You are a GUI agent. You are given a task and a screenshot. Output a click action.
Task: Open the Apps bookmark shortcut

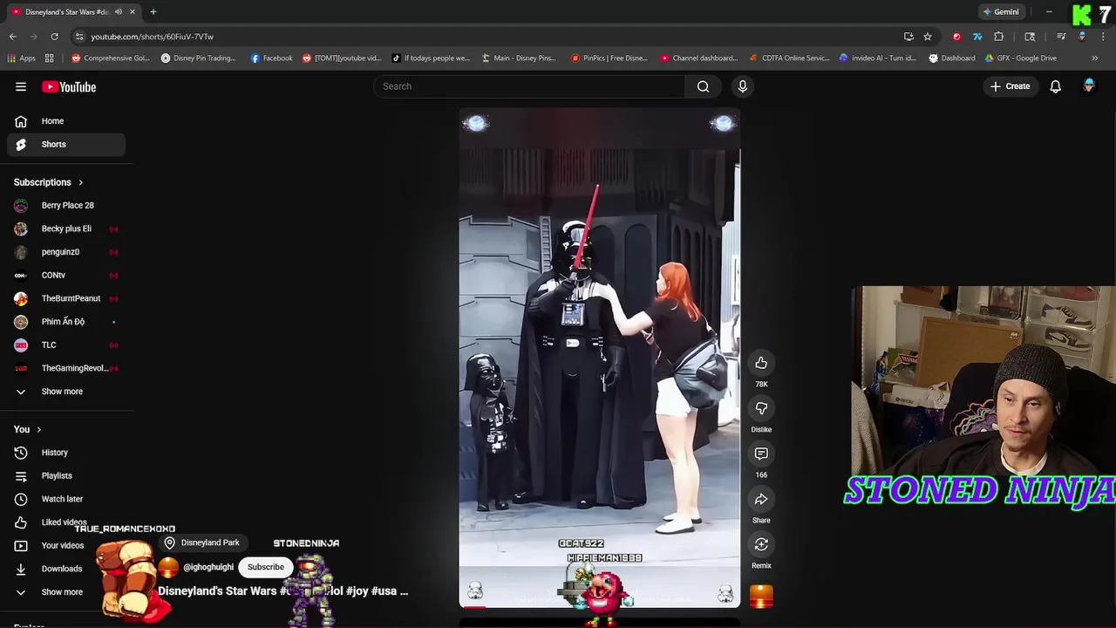pyautogui.click(x=22, y=58)
